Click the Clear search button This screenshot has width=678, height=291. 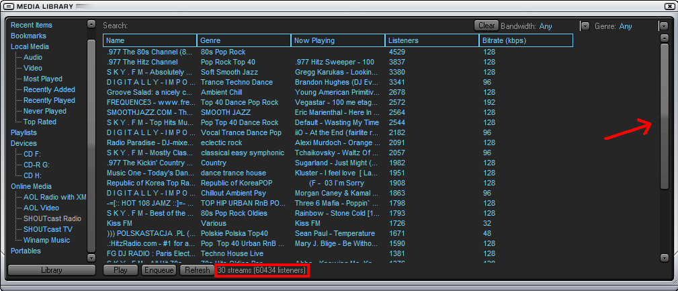pyautogui.click(x=486, y=26)
